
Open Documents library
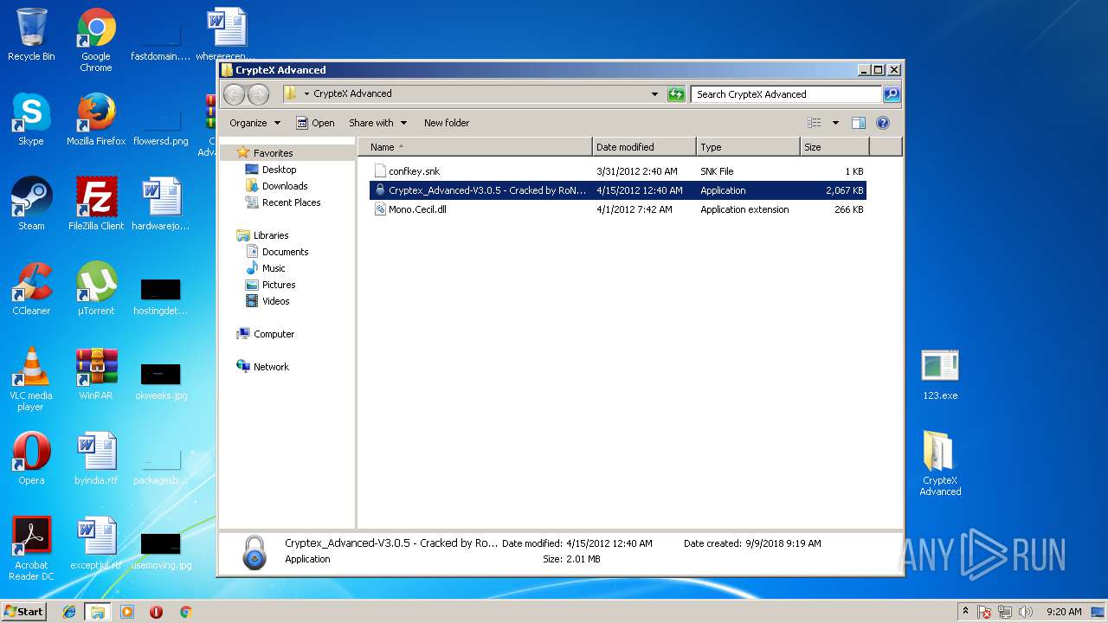(285, 252)
